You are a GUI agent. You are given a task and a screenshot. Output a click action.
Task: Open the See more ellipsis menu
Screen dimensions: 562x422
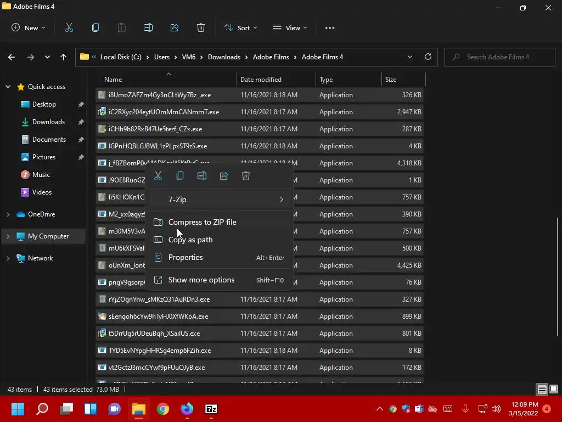(x=330, y=27)
